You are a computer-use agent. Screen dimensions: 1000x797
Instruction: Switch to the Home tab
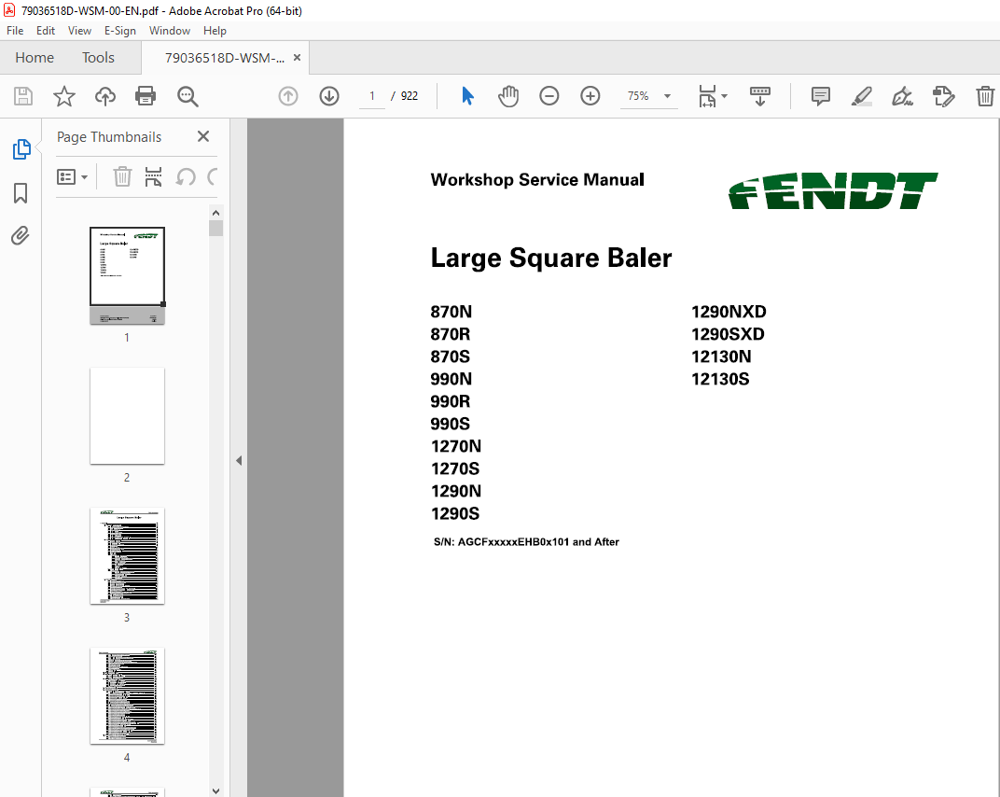tap(35, 58)
